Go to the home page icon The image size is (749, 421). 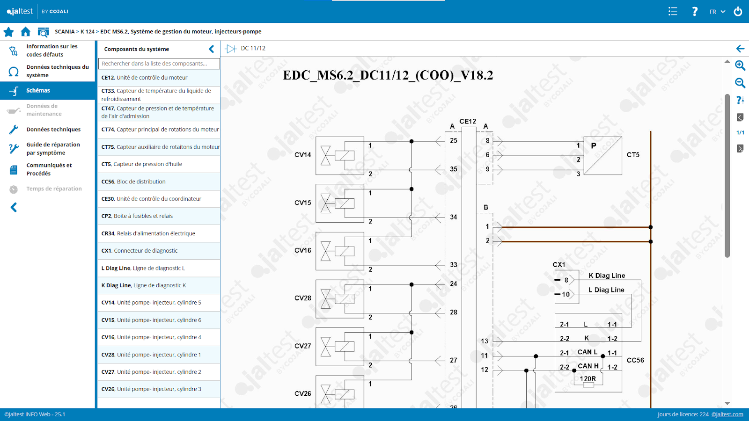click(x=26, y=32)
